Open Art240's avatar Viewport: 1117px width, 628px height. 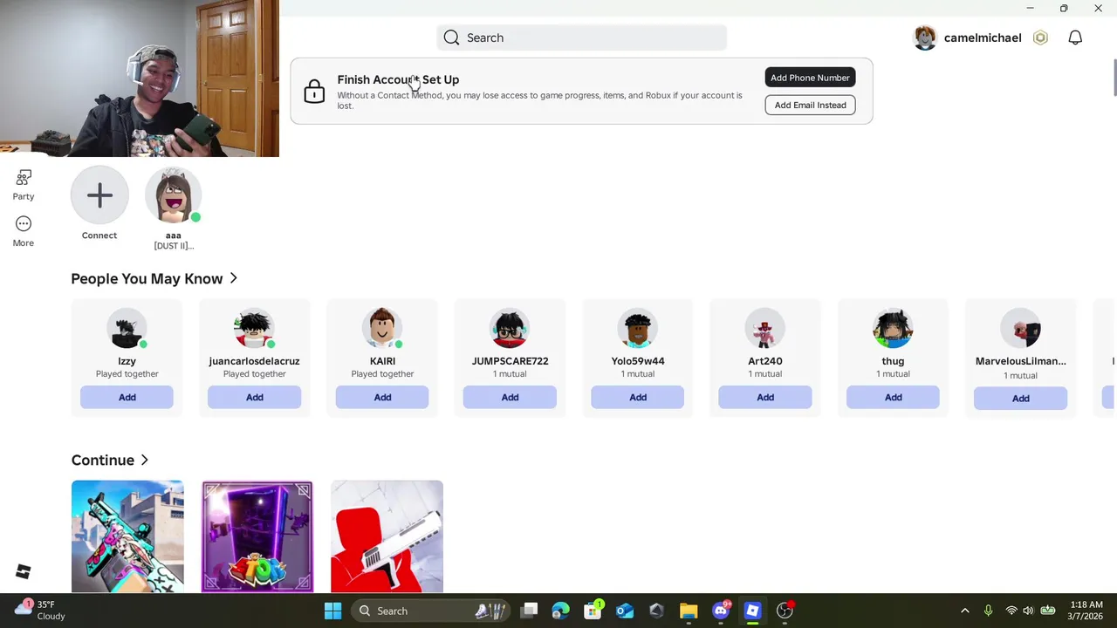point(765,330)
